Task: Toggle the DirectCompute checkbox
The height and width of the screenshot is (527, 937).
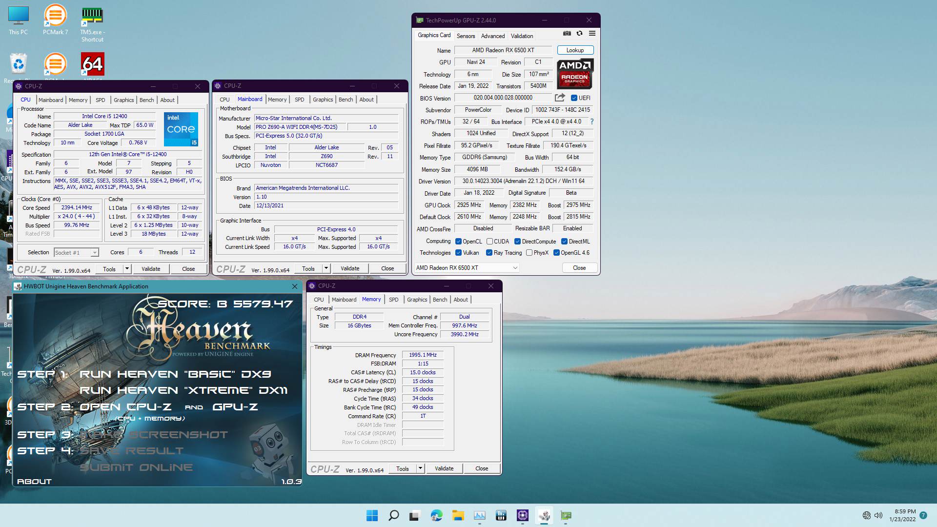Action: coord(517,242)
